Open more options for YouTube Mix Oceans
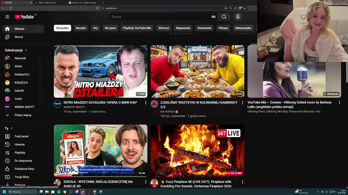This screenshot has height=195, width=348. click(339, 103)
